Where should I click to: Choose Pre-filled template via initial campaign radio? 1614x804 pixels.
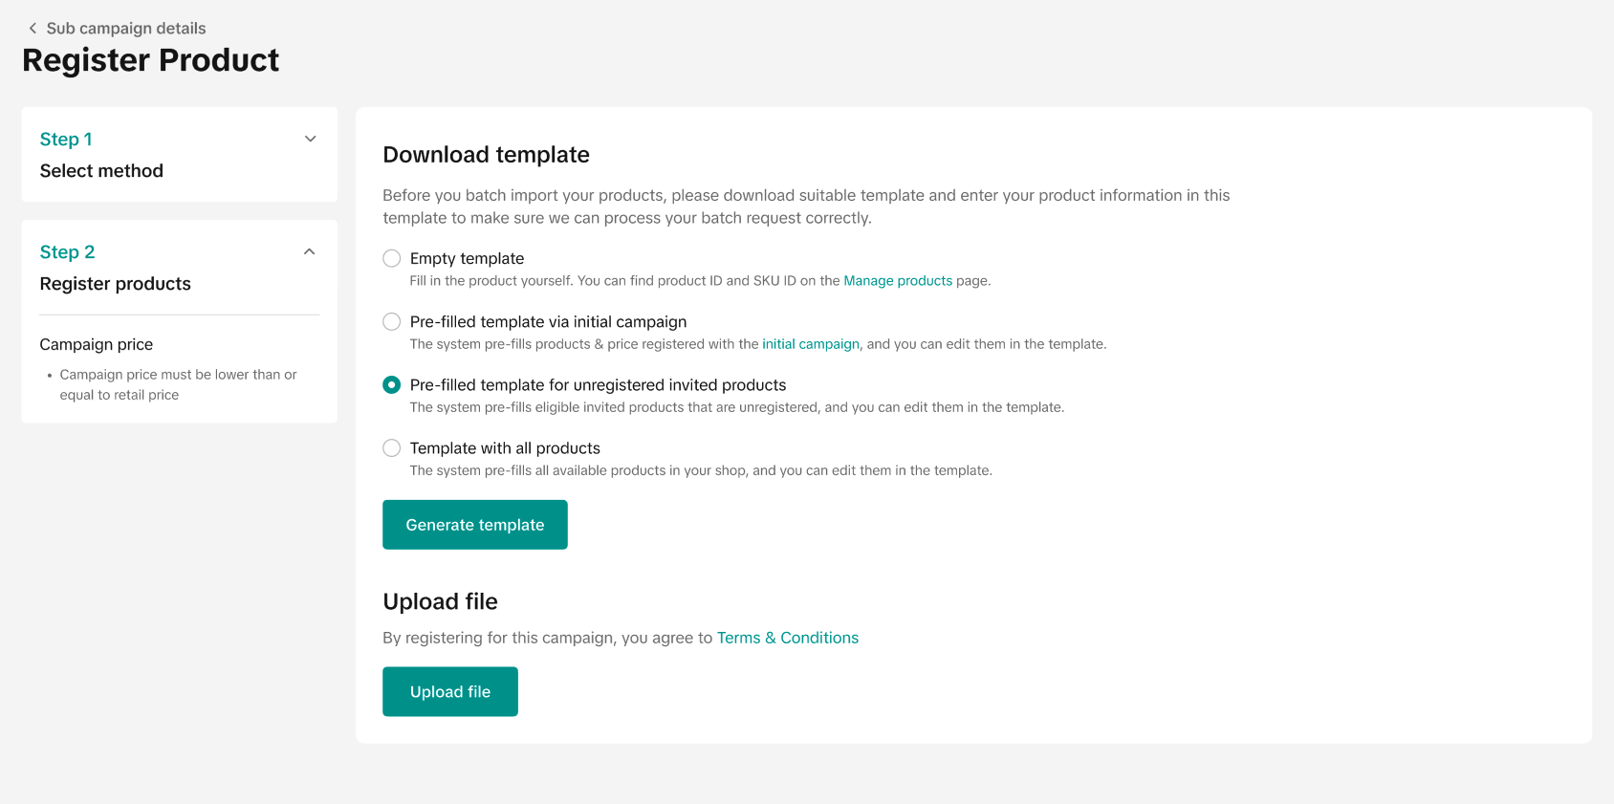click(392, 322)
